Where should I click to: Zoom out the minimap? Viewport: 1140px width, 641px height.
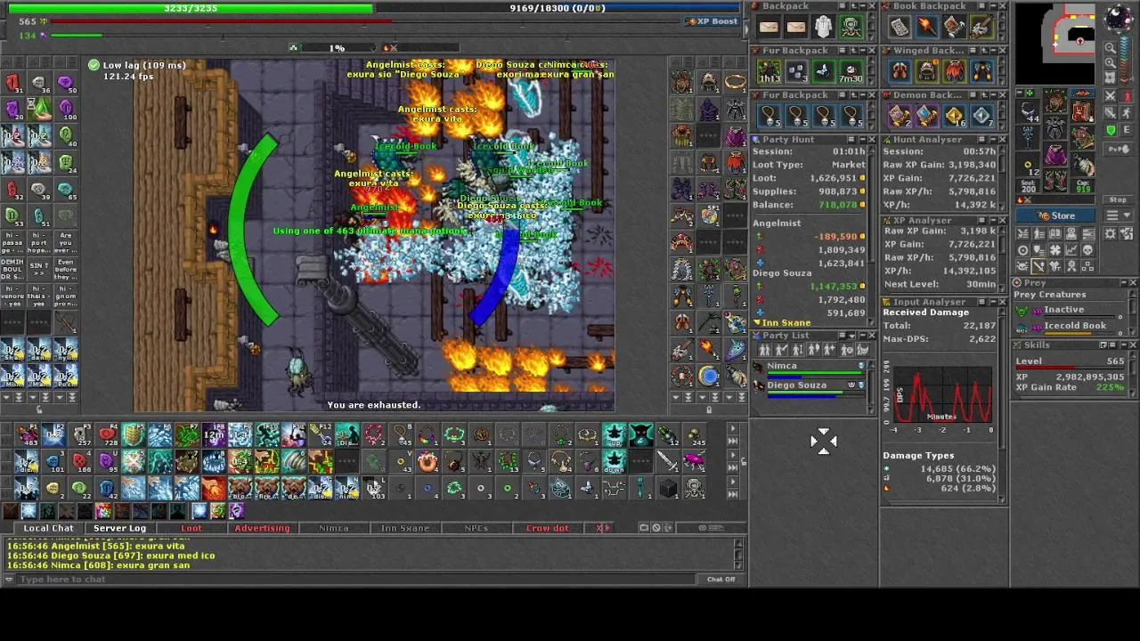(1110, 47)
